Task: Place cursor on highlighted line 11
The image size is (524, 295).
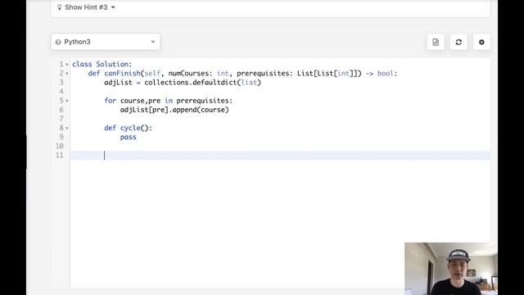Action: (280, 155)
